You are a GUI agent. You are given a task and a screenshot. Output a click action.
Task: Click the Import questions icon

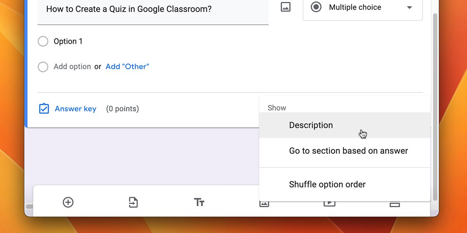[x=133, y=202]
